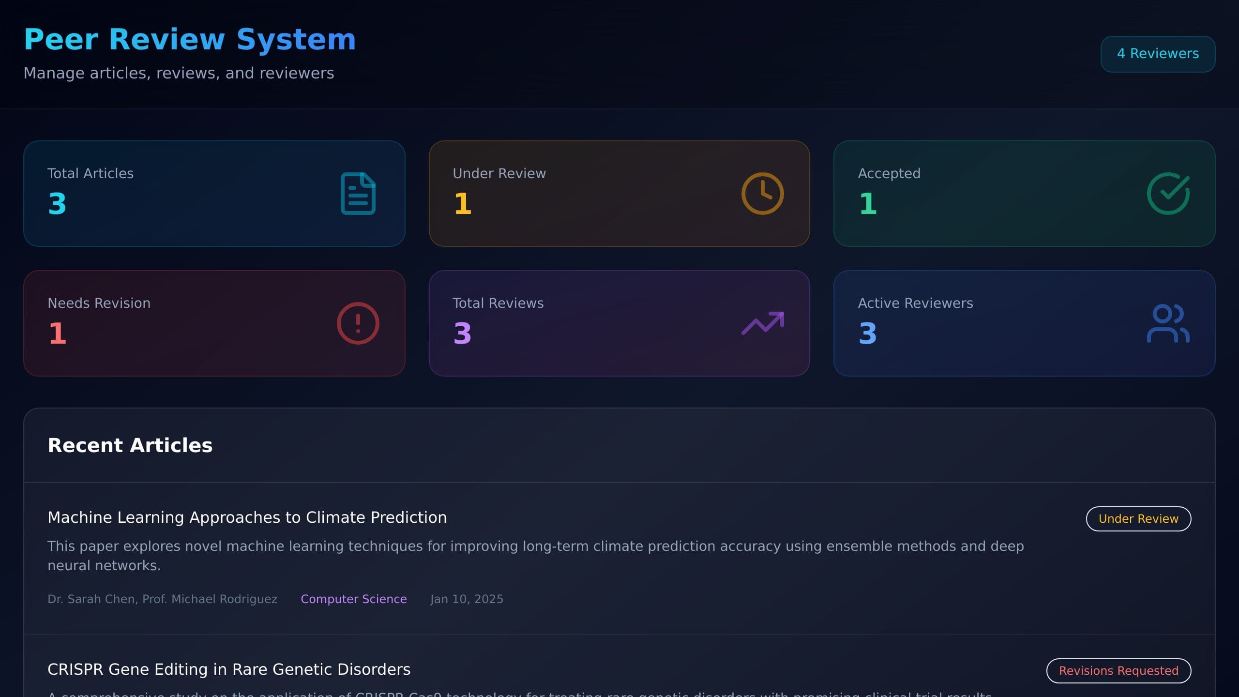Click the alert icon in Needs Revision card

click(358, 323)
